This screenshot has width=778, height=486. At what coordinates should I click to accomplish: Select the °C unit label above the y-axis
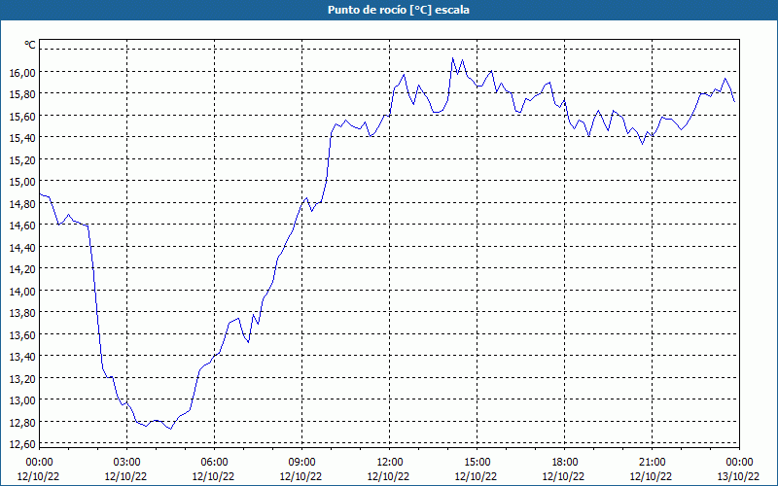(x=30, y=45)
